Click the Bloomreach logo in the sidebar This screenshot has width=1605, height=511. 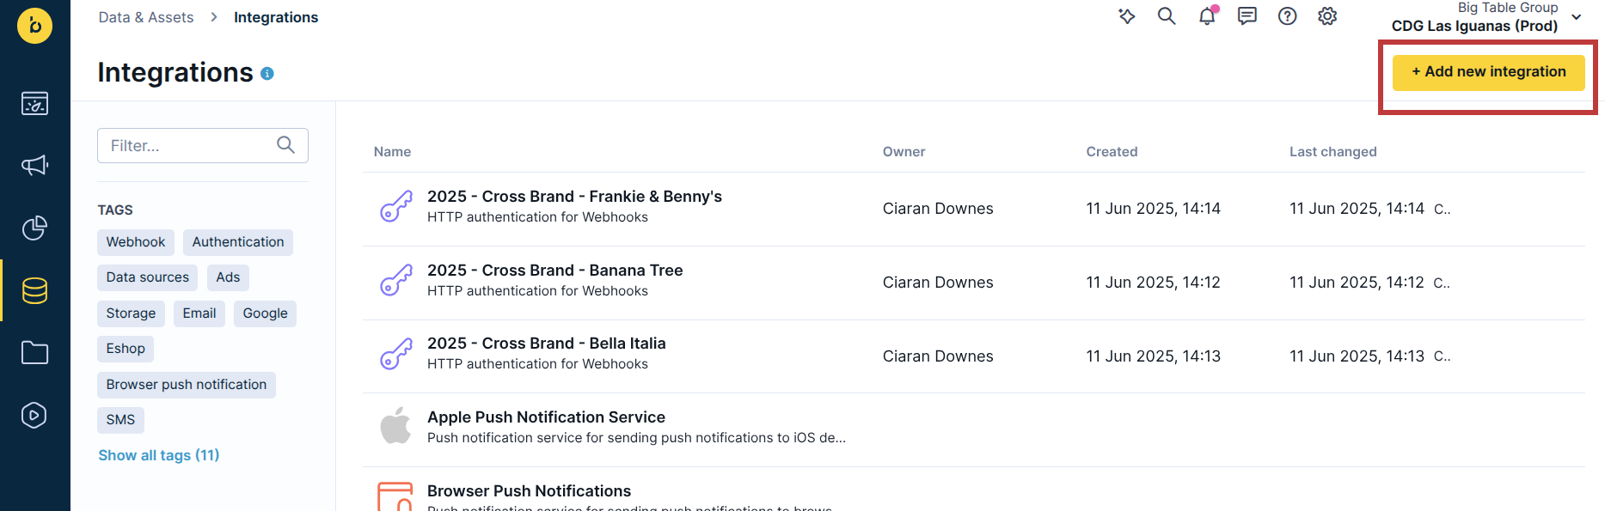(x=34, y=26)
